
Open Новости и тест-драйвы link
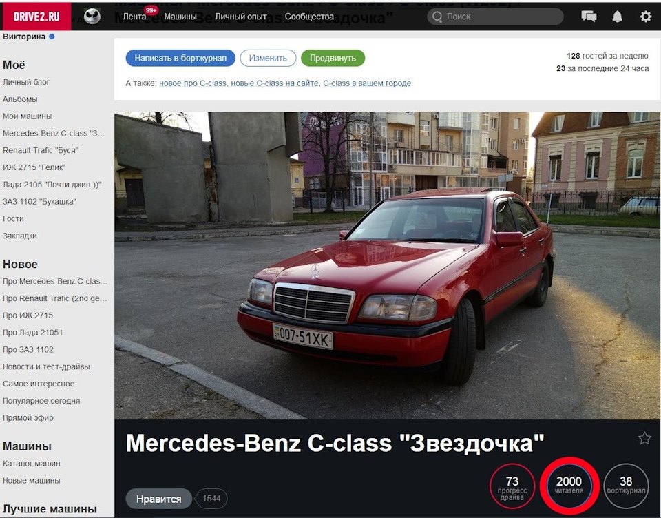46,366
